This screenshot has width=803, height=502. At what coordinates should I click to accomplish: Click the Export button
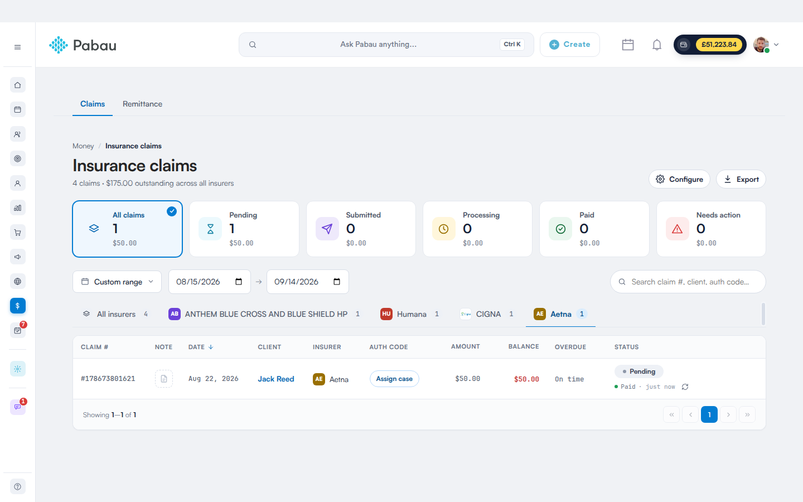point(741,179)
